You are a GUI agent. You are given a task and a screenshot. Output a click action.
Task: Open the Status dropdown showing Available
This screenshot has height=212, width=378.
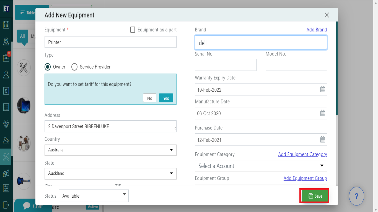coord(94,196)
